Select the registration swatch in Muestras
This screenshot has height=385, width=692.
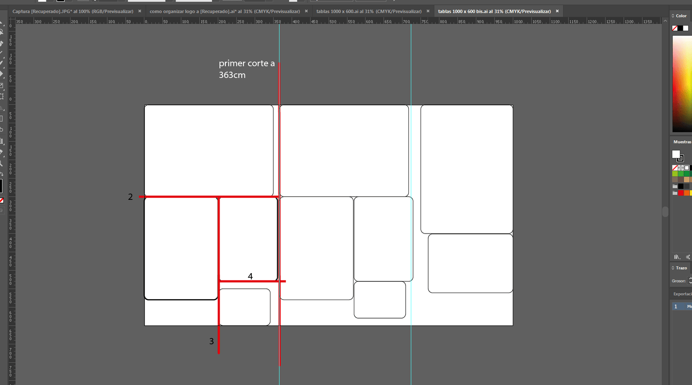[681, 168]
